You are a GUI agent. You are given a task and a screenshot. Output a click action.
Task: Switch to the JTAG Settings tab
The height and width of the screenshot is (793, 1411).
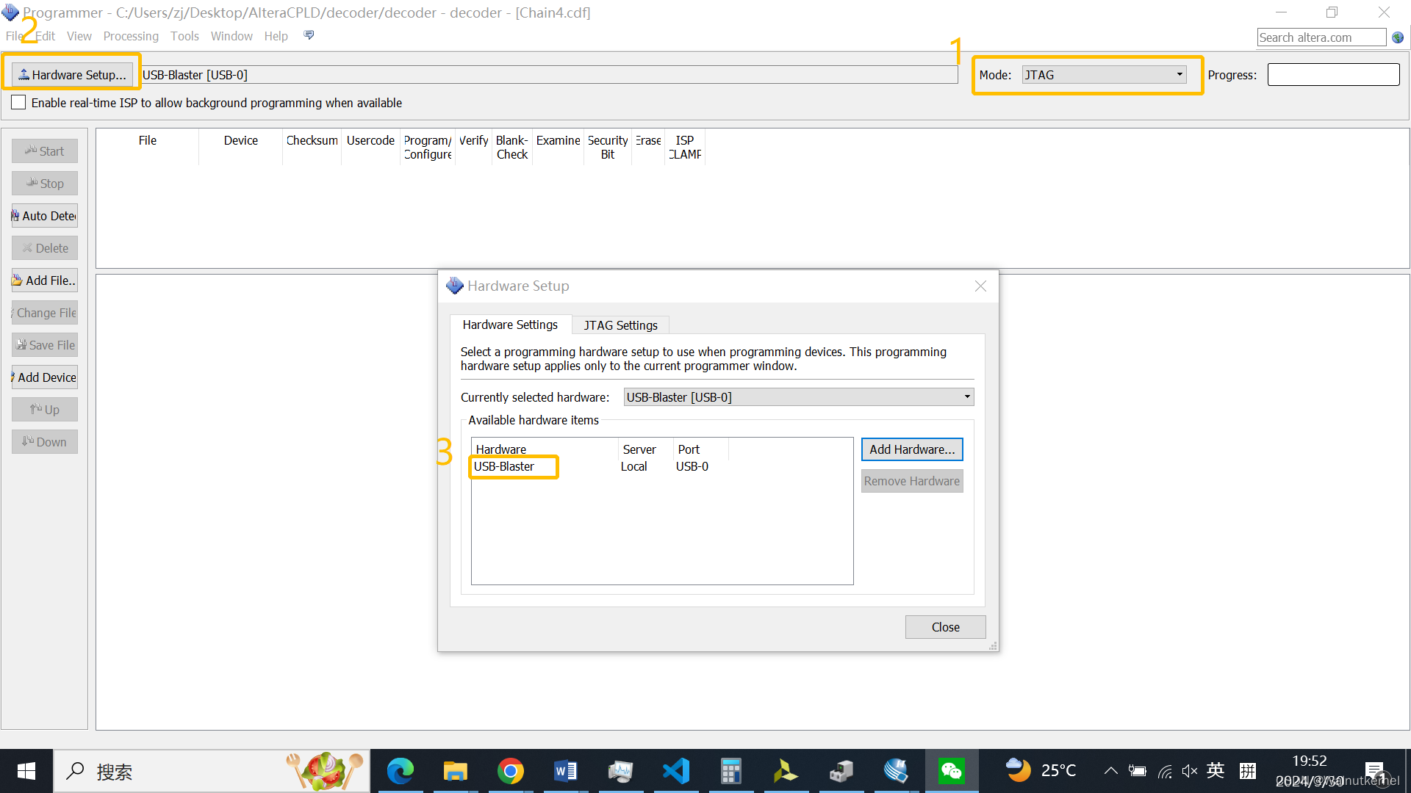(620, 325)
